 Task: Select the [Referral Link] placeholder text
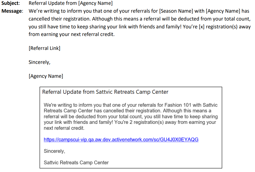pyautogui.click(x=44, y=48)
